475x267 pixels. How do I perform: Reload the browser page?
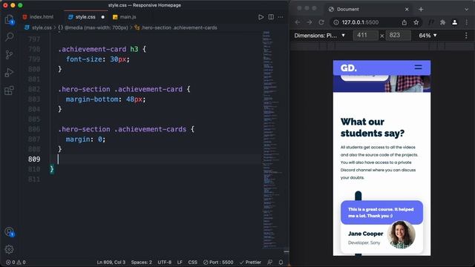(321, 22)
